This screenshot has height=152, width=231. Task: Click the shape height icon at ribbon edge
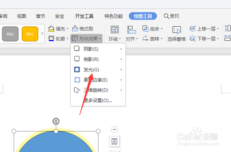tap(227, 28)
